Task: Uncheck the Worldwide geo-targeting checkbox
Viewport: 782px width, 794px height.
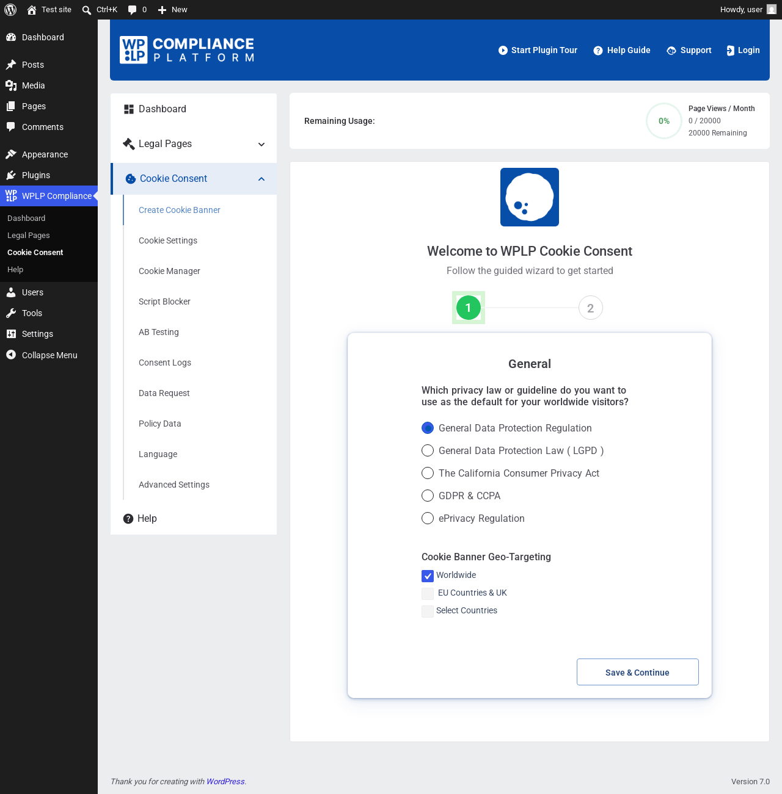Action: click(428, 576)
